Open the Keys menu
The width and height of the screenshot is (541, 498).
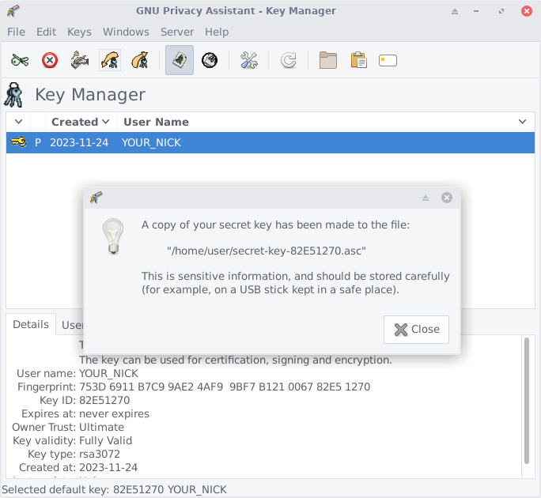pos(79,32)
